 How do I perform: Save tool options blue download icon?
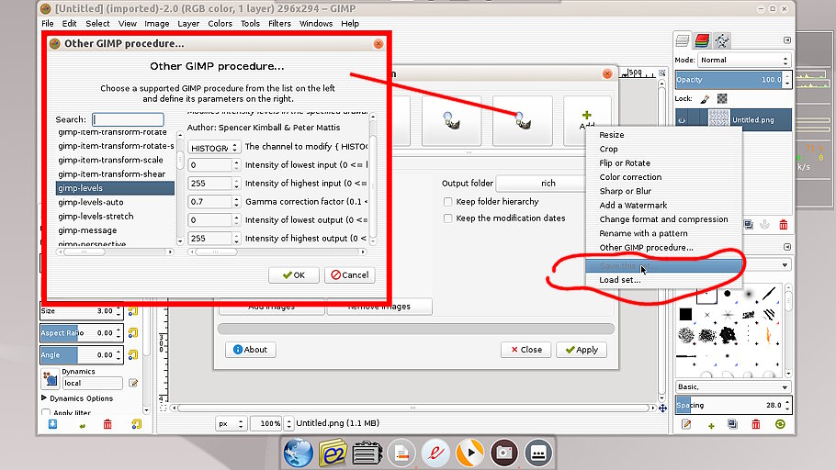[x=52, y=424]
